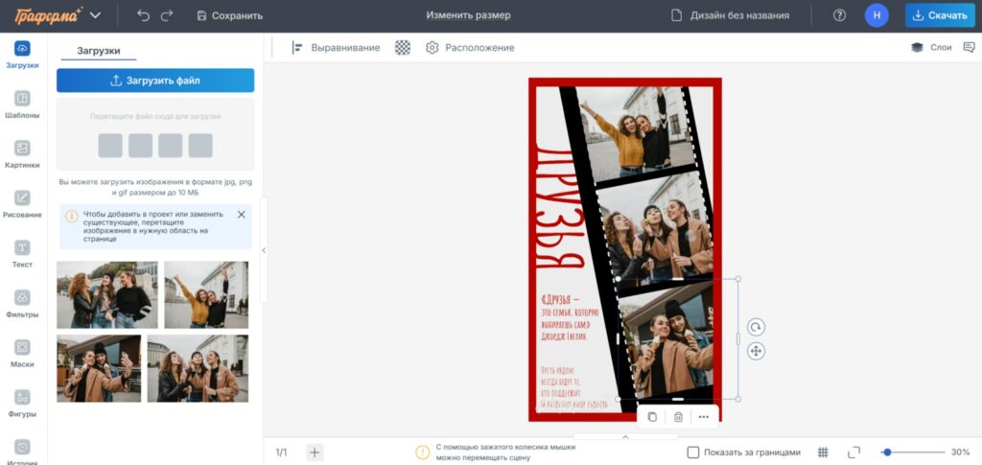Download the design with Скачать
This screenshot has height=465, width=982.
(940, 15)
